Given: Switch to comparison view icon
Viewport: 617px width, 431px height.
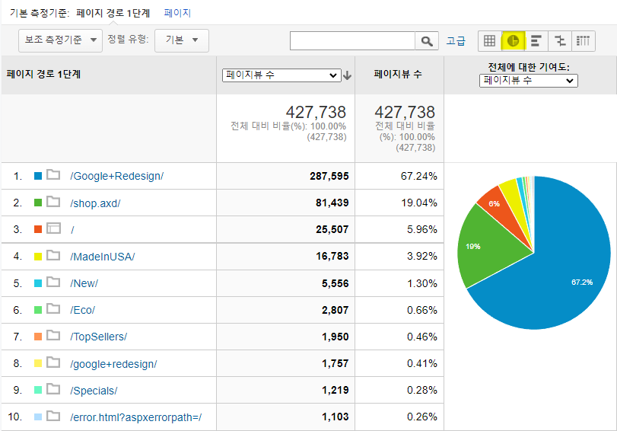Looking at the screenshot, I should point(559,41).
